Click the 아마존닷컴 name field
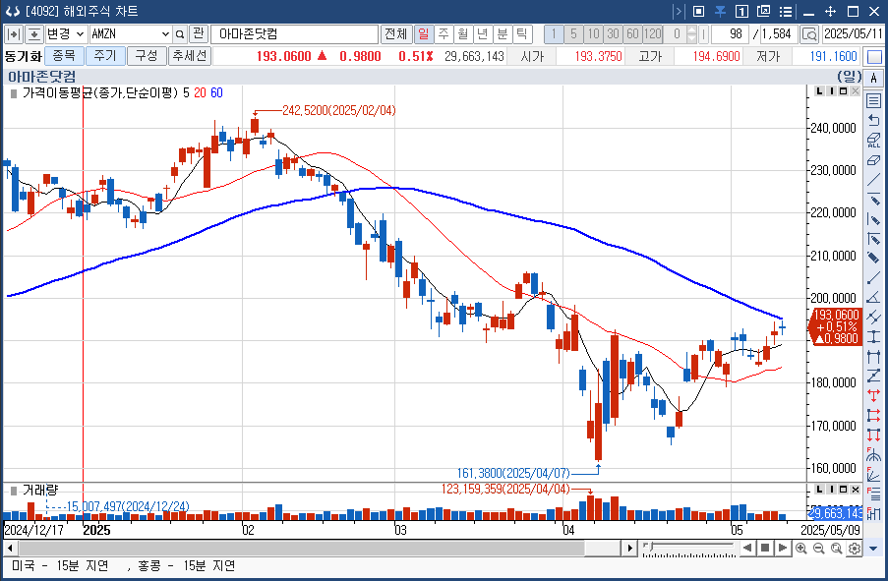888x581 pixels. point(294,34)
